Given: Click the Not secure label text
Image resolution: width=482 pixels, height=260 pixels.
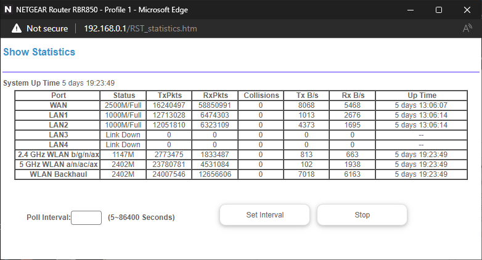Looking at the screenshot, I should (x=46, y=29).
